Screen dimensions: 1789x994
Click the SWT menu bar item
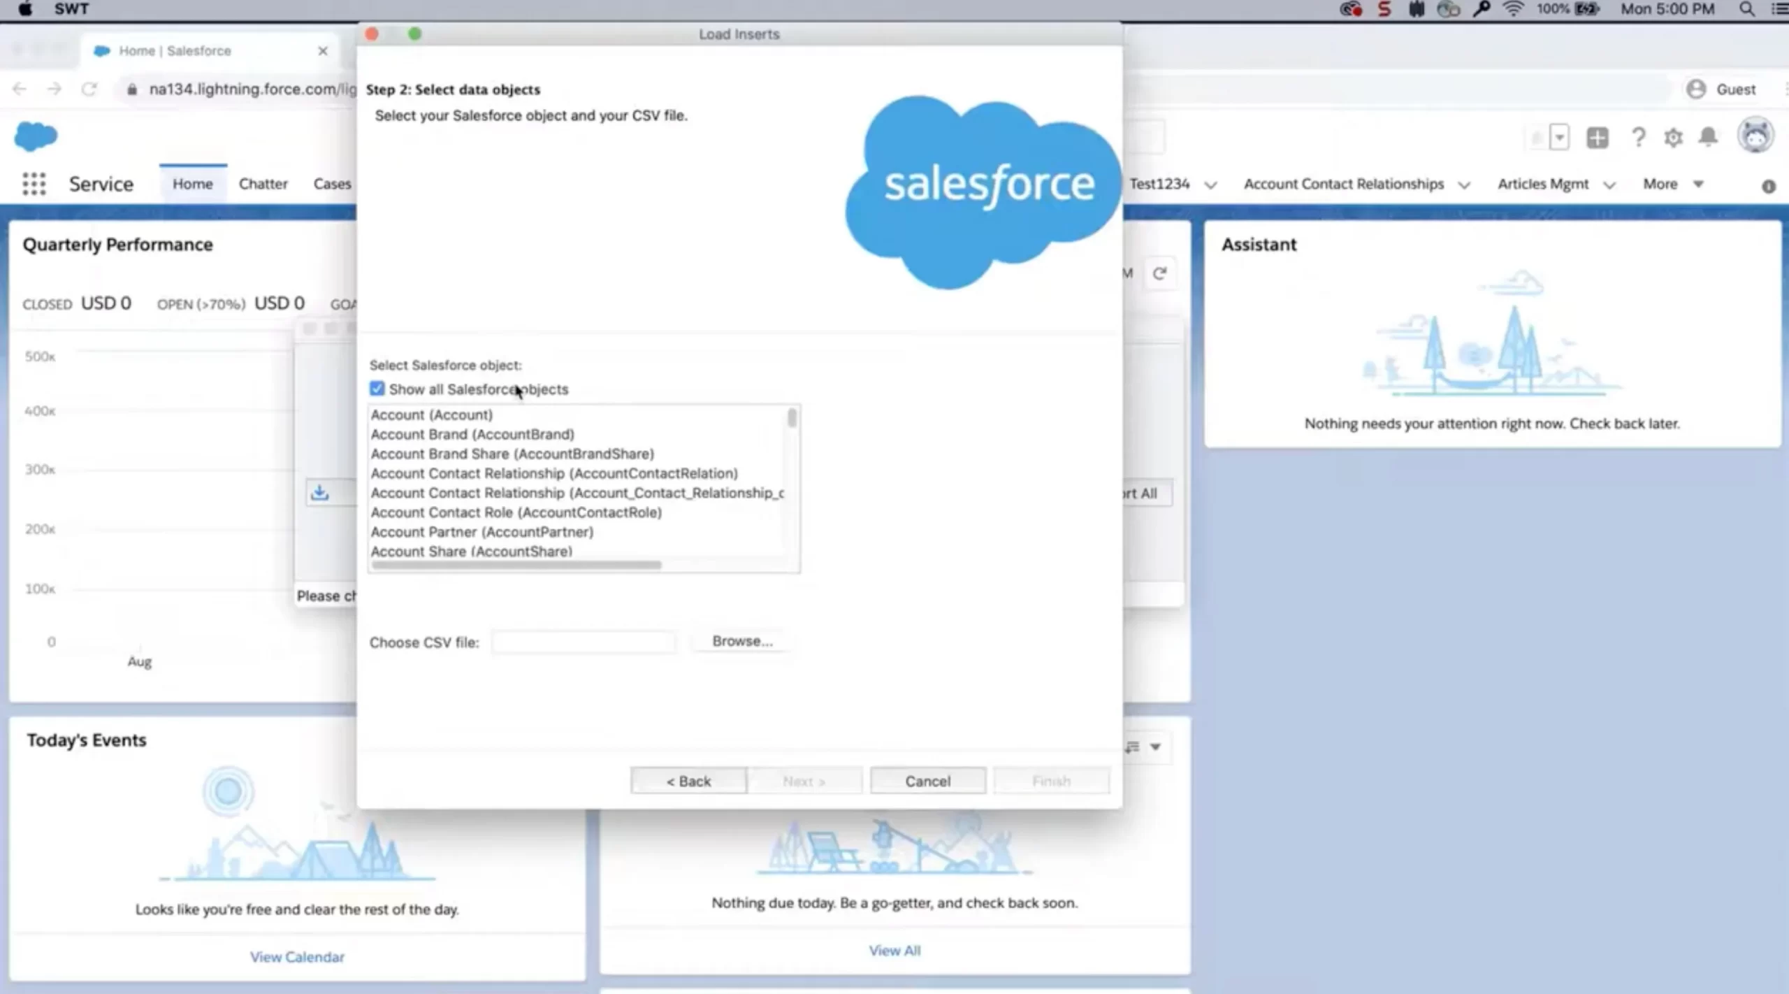pyautogui.click(x=71, y=9)
